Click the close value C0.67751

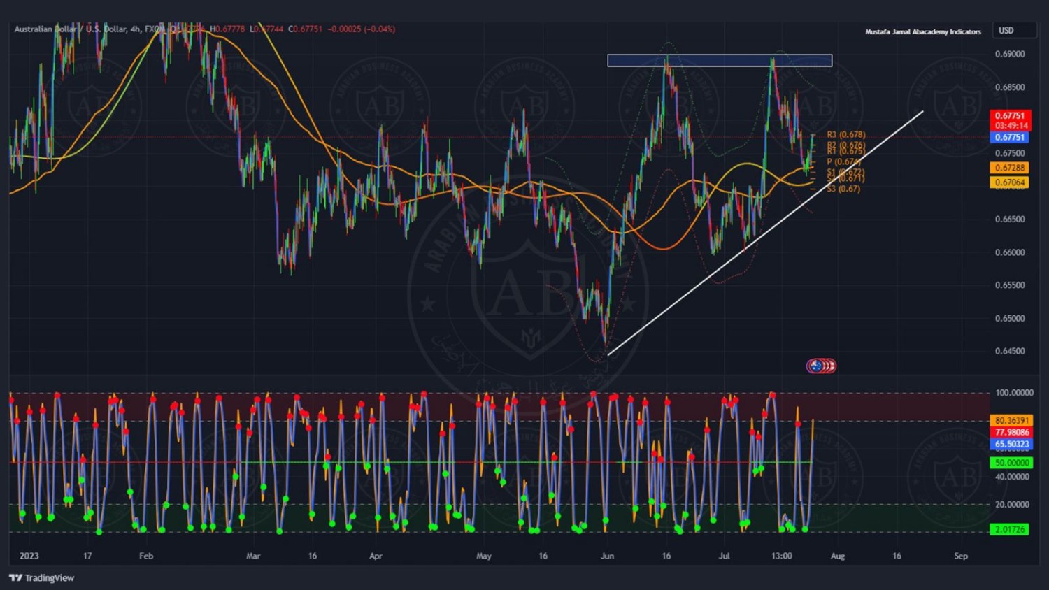(x=306, y=29)
